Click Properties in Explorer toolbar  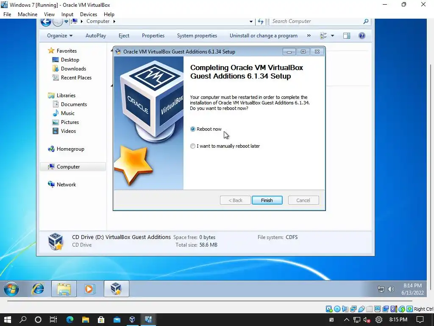pyautogui.click(x=153, y=36)
